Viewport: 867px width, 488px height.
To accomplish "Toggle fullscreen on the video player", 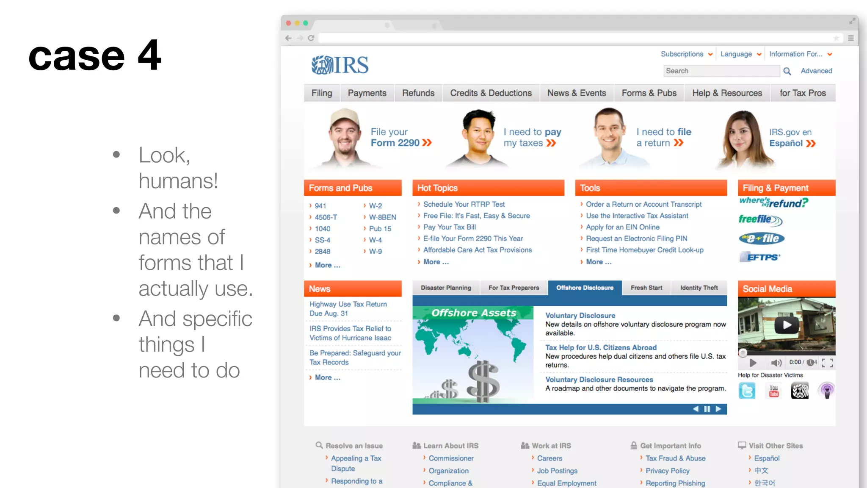I will click(x=827, y=363).
